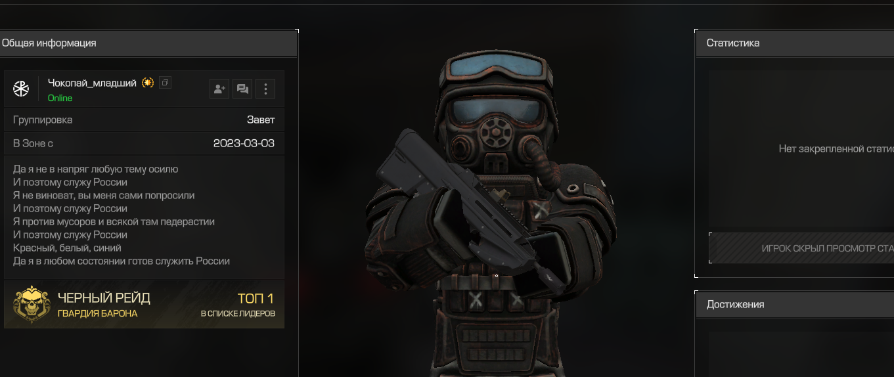Select the Общая информация panel header
894x377 pixels.
148,43
